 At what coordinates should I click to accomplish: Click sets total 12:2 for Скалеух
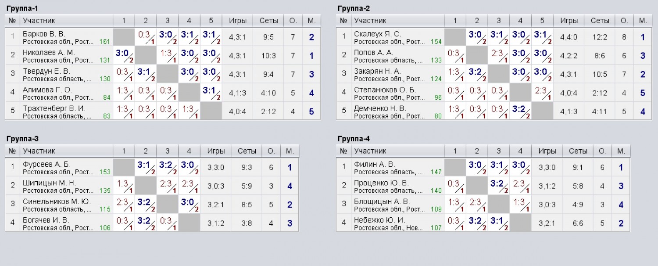coord(600,37)
